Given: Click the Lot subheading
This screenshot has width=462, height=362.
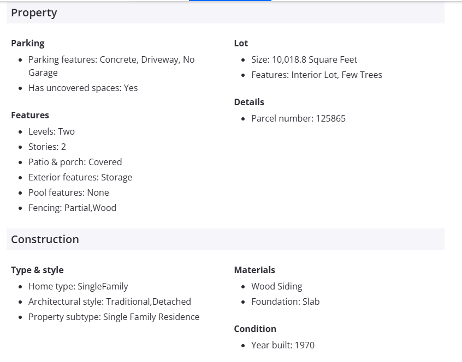Looking at the screenshot, I should [x=241, y=43].
